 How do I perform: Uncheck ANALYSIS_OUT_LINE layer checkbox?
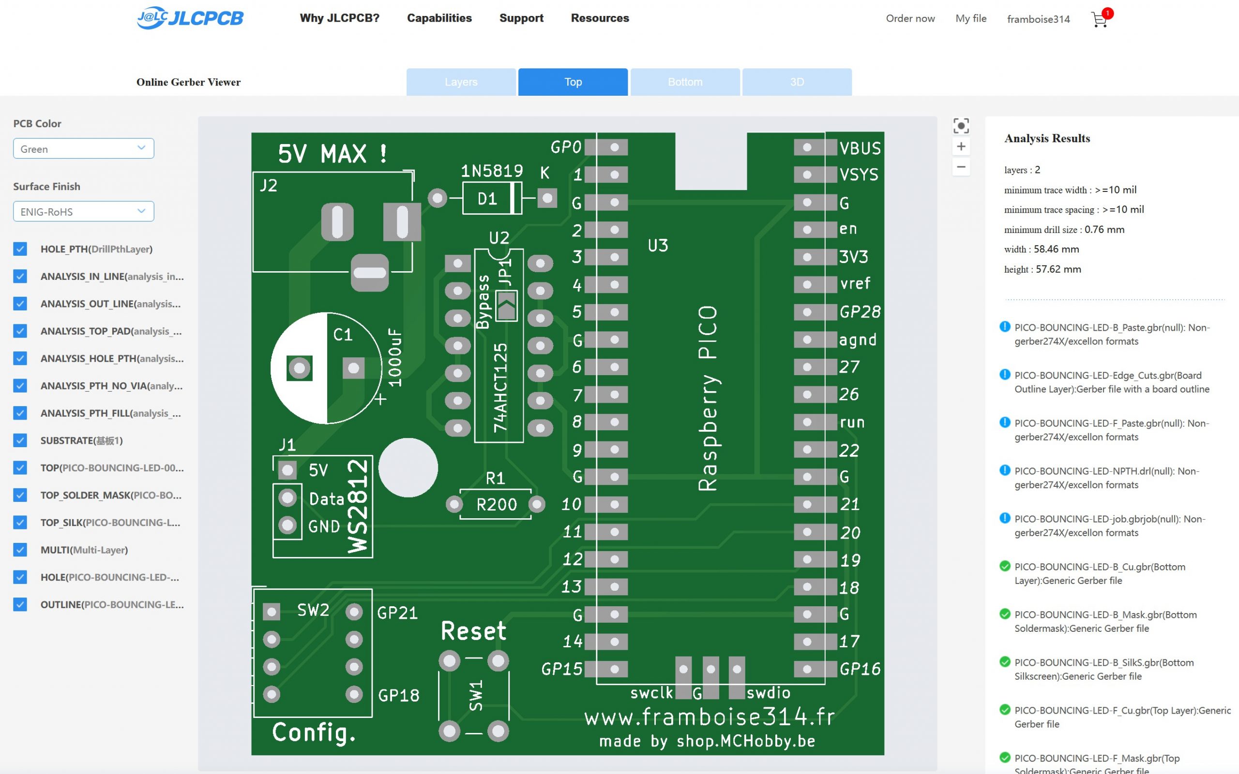[x=20, y=304]
